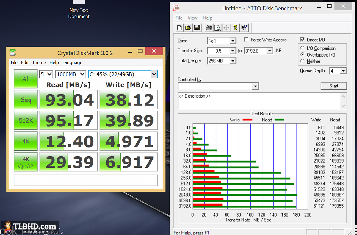Click the context help arrow icon
This screenshot has width=357, height=235.
(x=244, y=28)
